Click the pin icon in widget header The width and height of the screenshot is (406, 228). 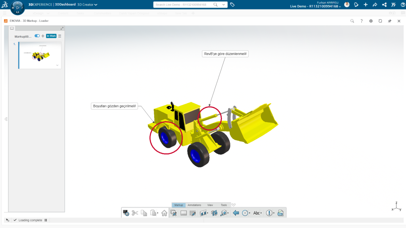point(389,21)
